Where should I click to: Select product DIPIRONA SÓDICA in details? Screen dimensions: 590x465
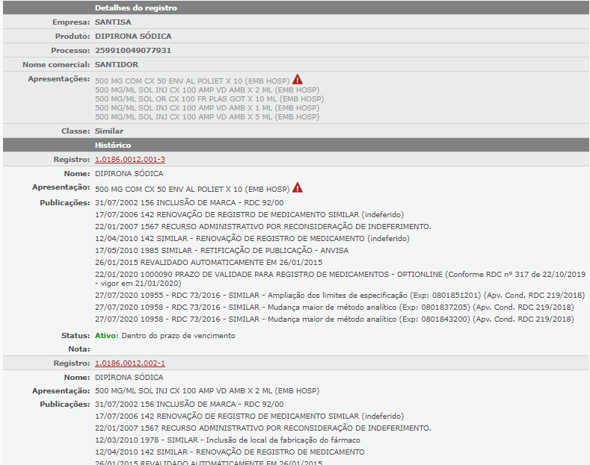(133, 36)
